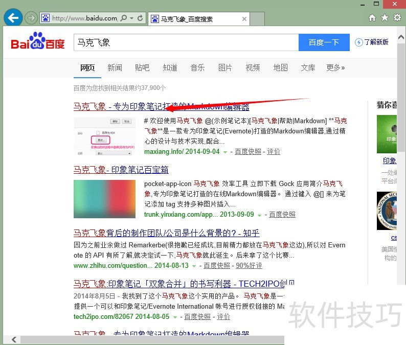The image size is (406, 345).
Task: Open Favorites star icon
Action: [385, 17]
